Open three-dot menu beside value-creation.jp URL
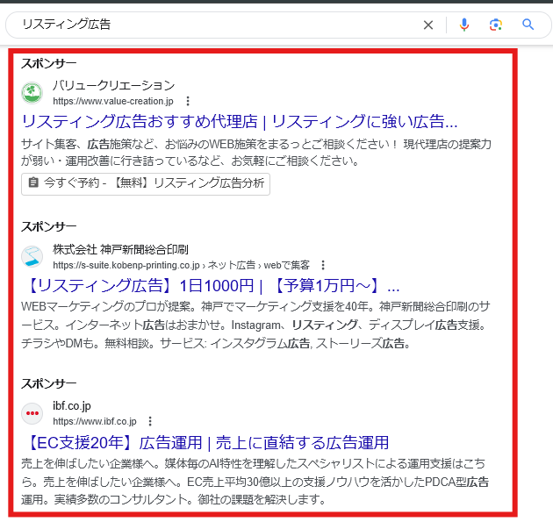553x529 pixels. pos(187,102)
